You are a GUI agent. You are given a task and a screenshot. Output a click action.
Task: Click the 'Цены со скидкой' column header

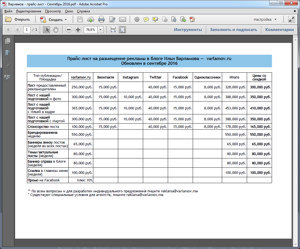pos(259,77)
